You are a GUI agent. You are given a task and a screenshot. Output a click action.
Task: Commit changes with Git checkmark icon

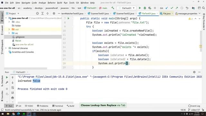tap(172, 8)
